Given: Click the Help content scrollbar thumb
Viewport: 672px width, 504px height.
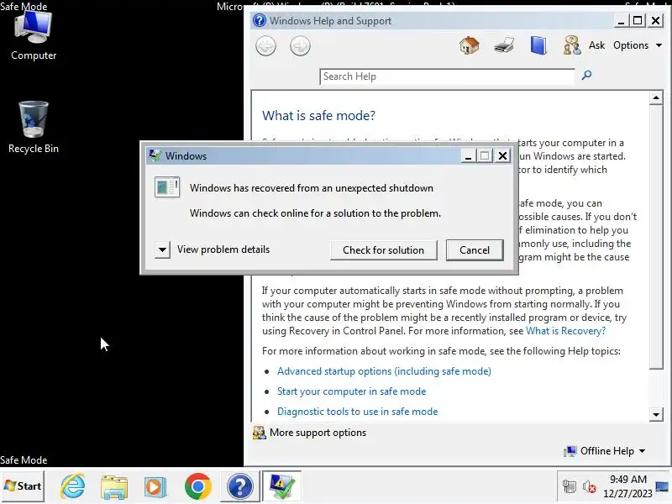Looking at the screenshot, I should click(x=656, y=237).
